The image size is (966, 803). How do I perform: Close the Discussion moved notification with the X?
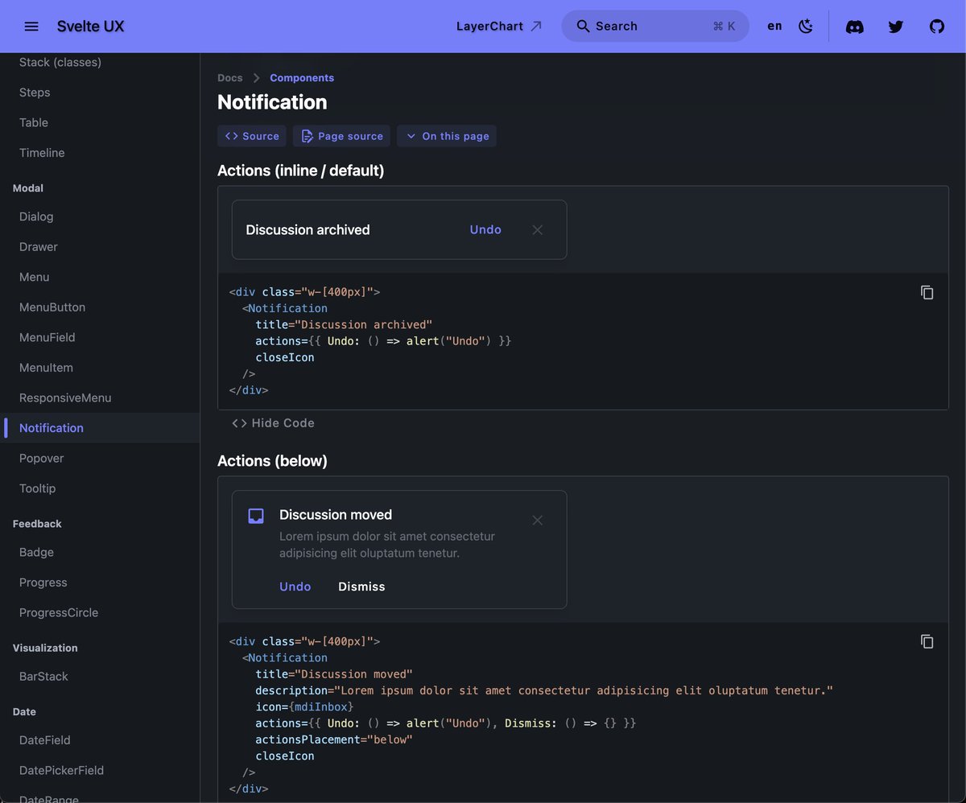537,521
